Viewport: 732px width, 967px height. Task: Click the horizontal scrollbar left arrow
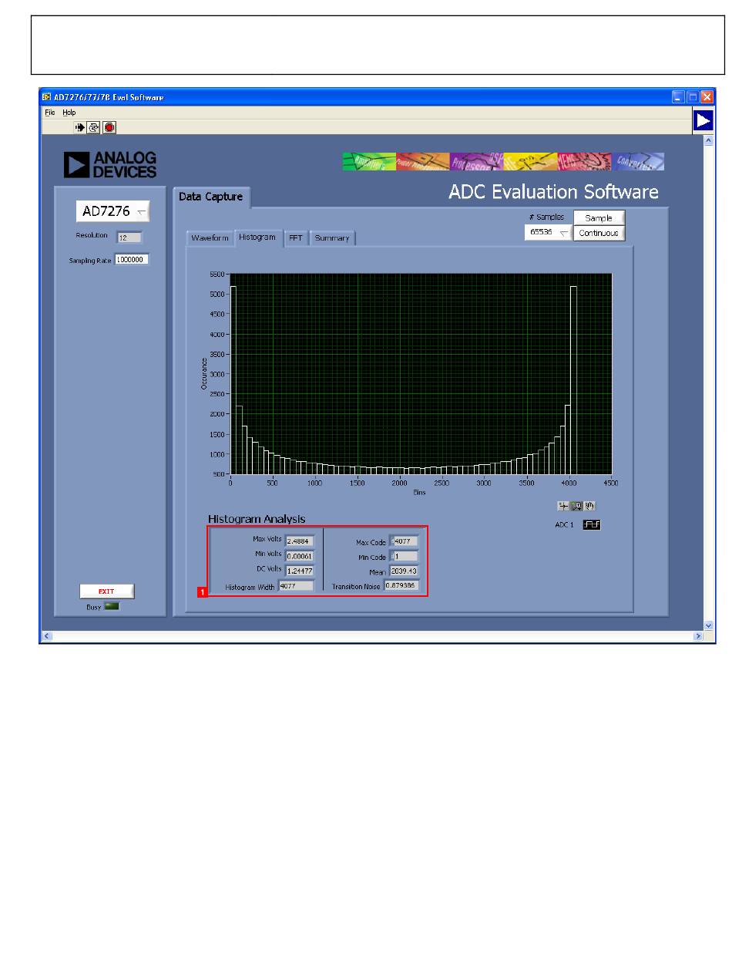(46, 636)
